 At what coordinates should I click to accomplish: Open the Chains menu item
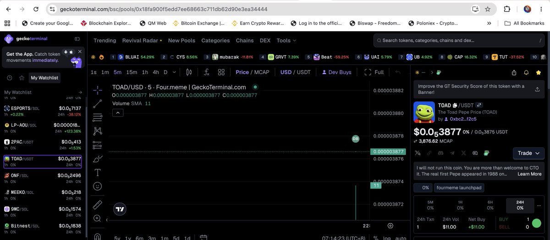coord(245,40)
